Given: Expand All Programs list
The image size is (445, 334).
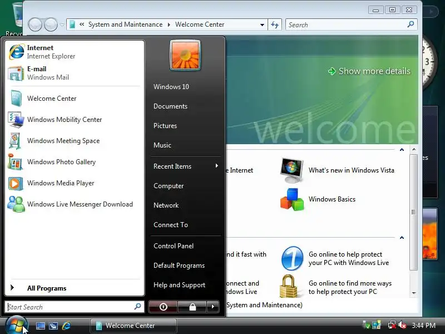Looking at the screenshot, I should [75, 288].
